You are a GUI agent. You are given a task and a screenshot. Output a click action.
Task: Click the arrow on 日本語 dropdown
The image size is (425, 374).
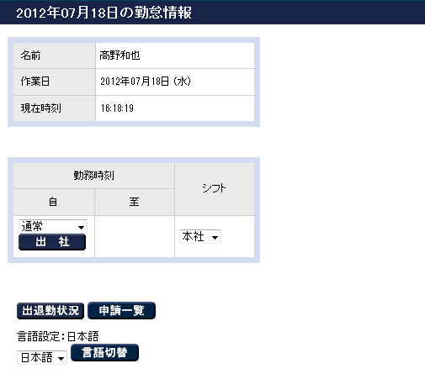61,358
